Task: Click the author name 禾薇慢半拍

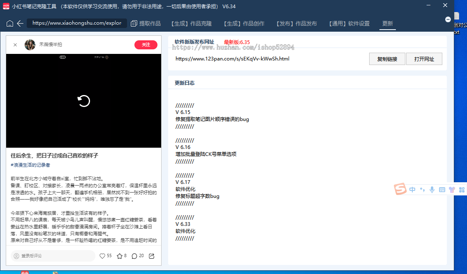Action: pyautogui.click(x=51, y=44)
